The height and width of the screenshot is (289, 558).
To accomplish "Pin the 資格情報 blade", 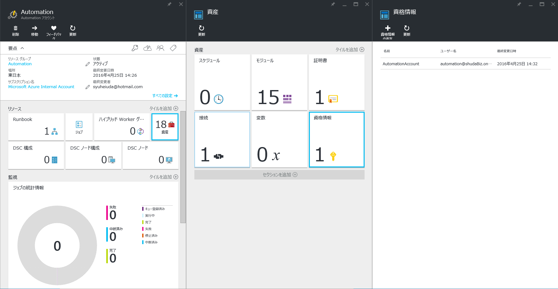I will [519, 4].
